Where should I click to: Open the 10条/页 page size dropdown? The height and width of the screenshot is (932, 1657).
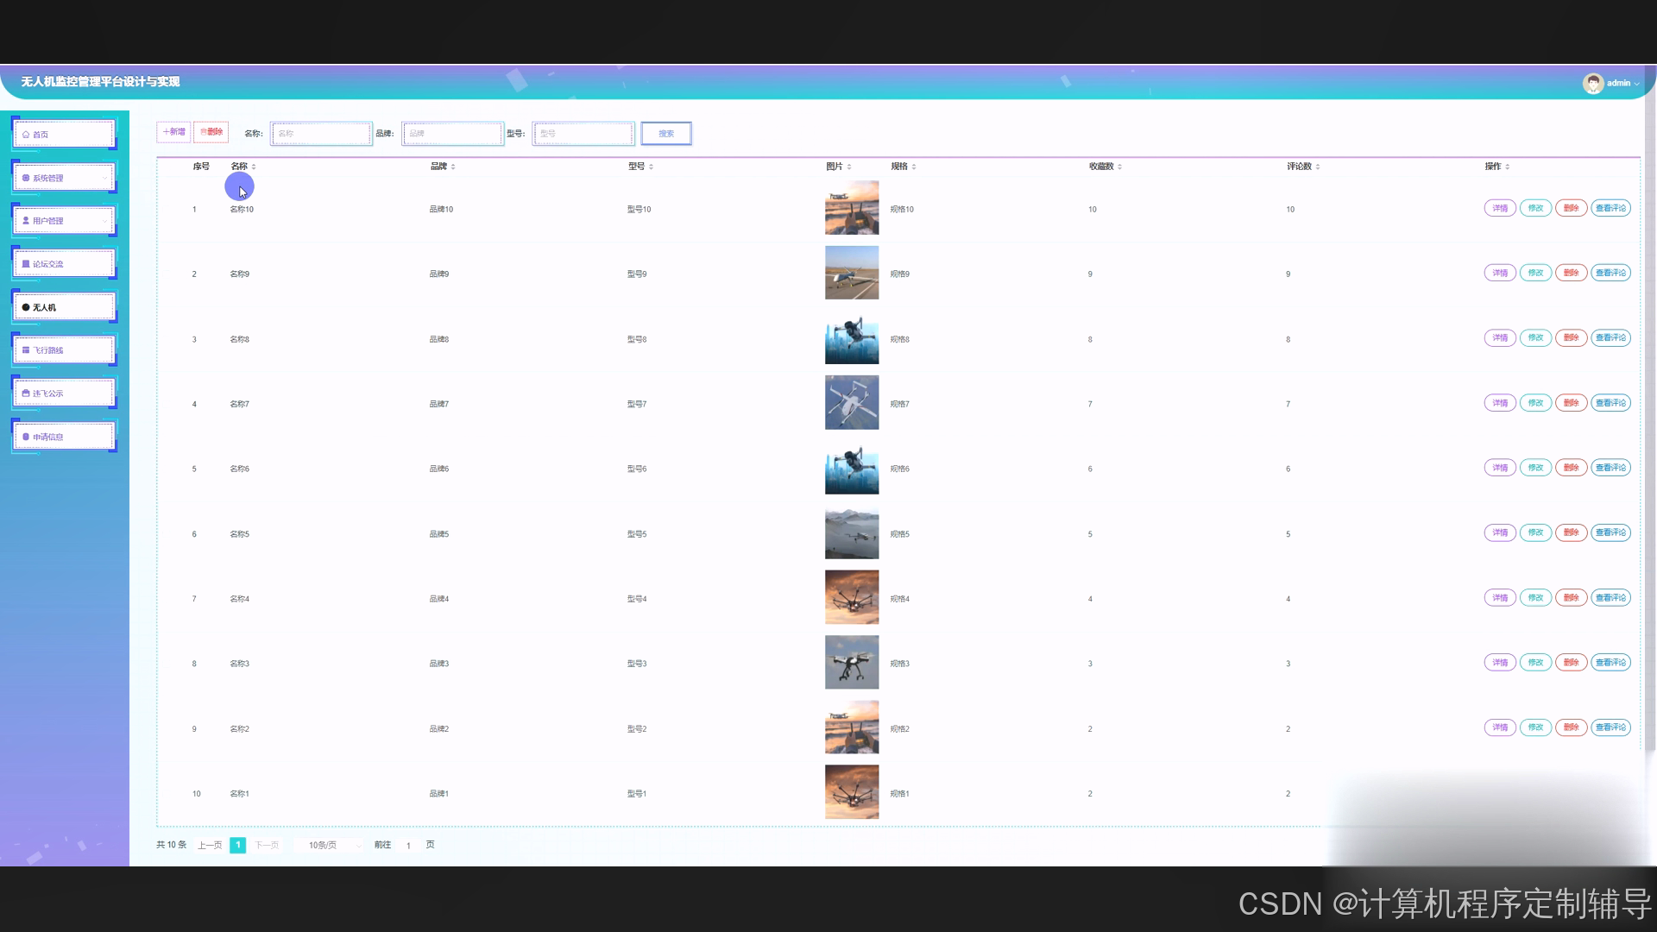tap(330, 845)
